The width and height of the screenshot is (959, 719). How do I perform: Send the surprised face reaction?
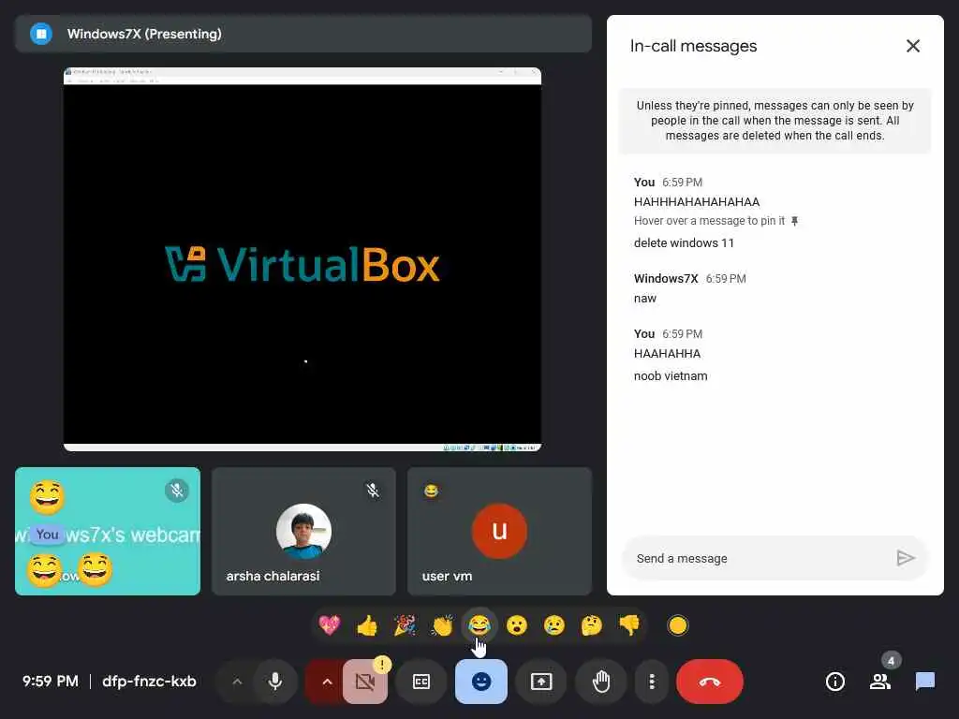point(517,625)
